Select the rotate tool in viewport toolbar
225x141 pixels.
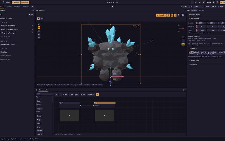click(x=39, y=31)
